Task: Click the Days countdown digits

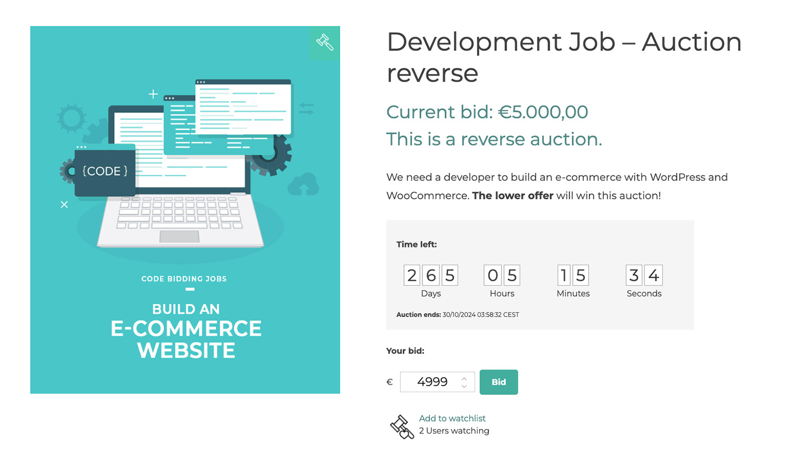Action: (430, 275)
